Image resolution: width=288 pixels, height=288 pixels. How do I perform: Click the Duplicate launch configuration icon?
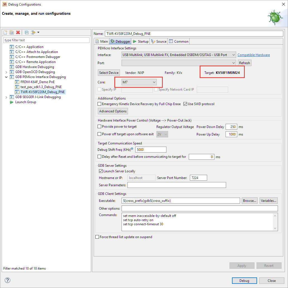point(11,32)
